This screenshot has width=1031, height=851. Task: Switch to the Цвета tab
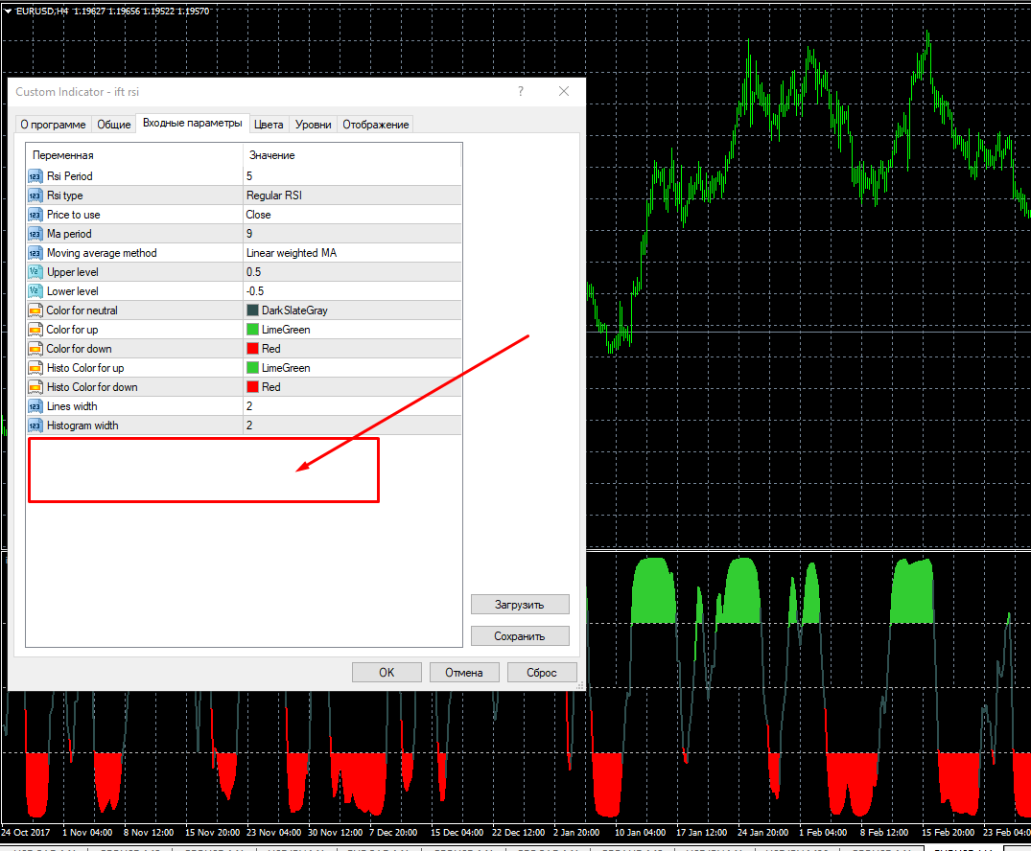[x=269, y=125]
